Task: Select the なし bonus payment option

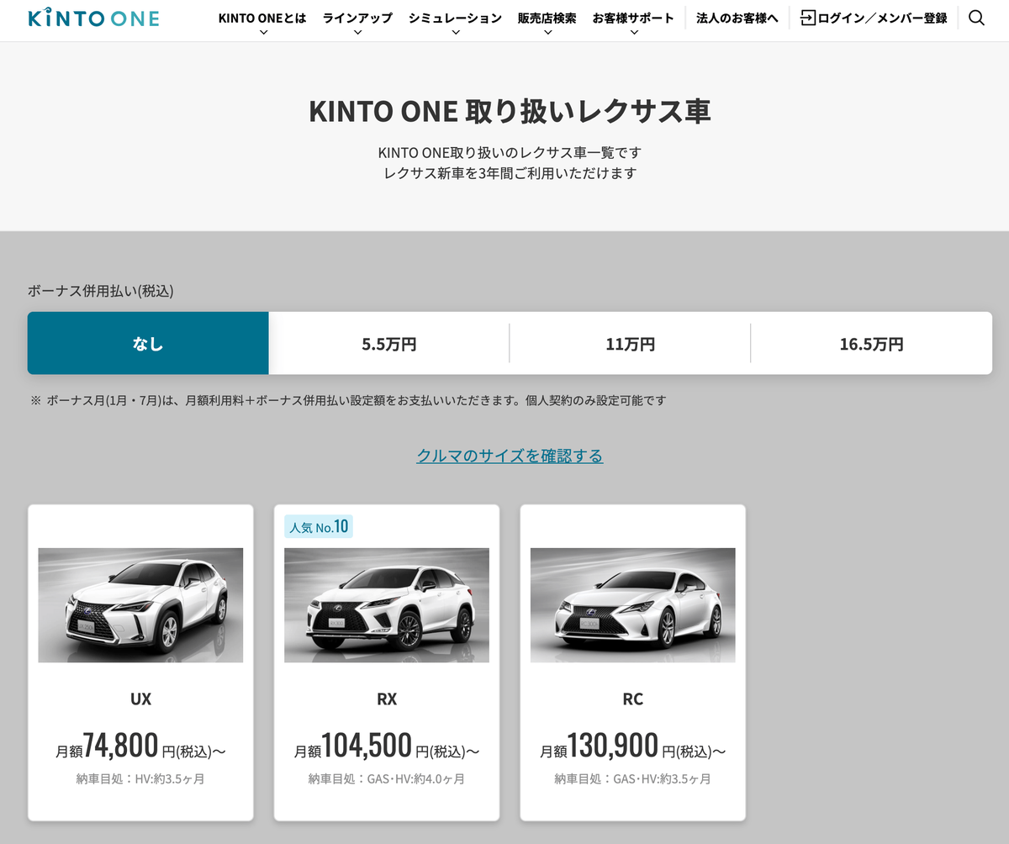Action: (x=148, y=343)
